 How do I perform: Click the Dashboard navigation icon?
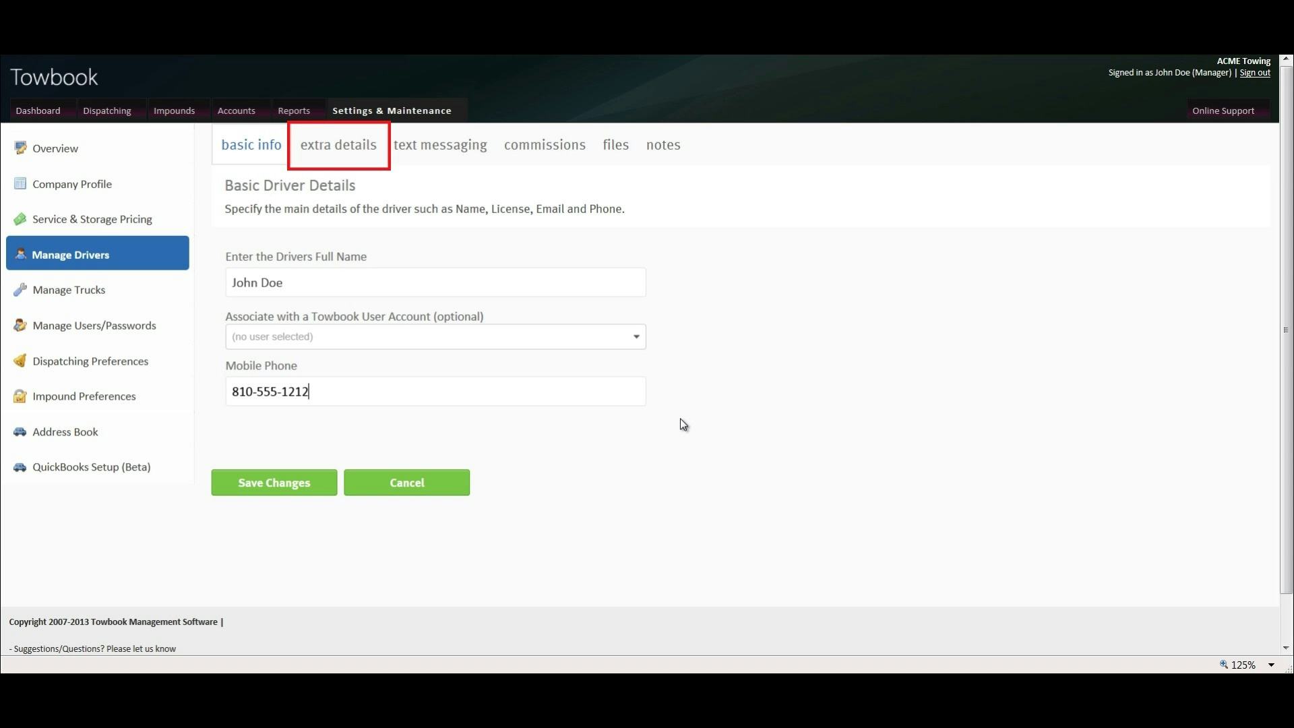coord(37,111)
